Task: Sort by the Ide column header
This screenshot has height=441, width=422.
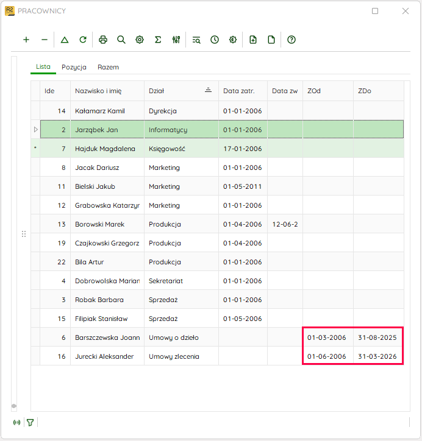Action: (55, 91)
